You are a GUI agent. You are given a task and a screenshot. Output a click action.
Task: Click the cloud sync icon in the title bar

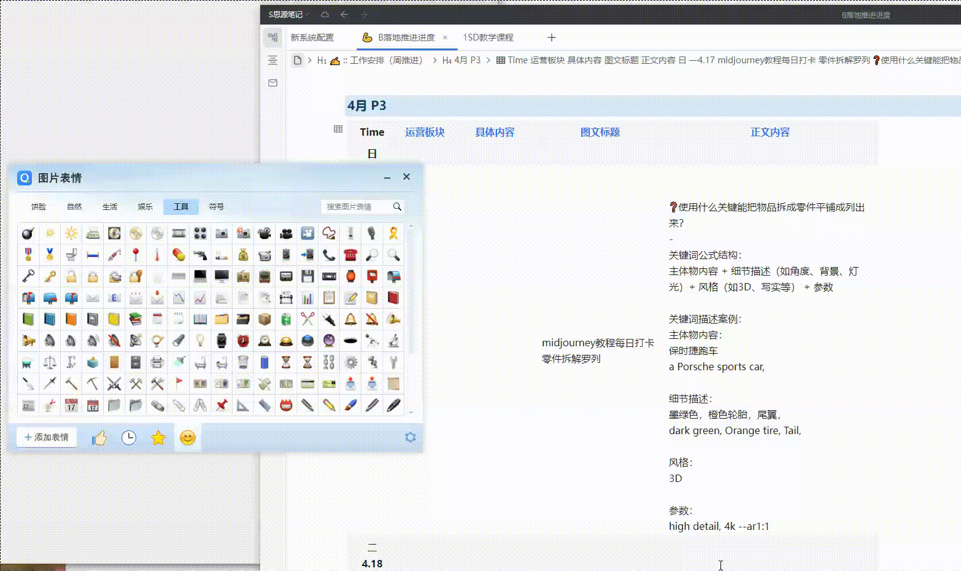(325, 14)
